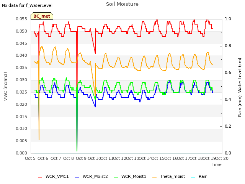Click the Oct 8 date tick label
Viewport: 245px width, 184px height.
(x=69, y=158)
